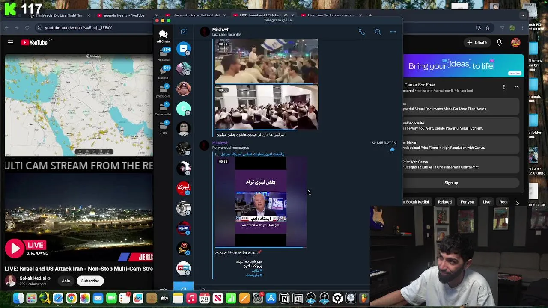Play the Israeli flag crowd video
The width and height of the screenshot is (548, 308).
click(266, 61)
